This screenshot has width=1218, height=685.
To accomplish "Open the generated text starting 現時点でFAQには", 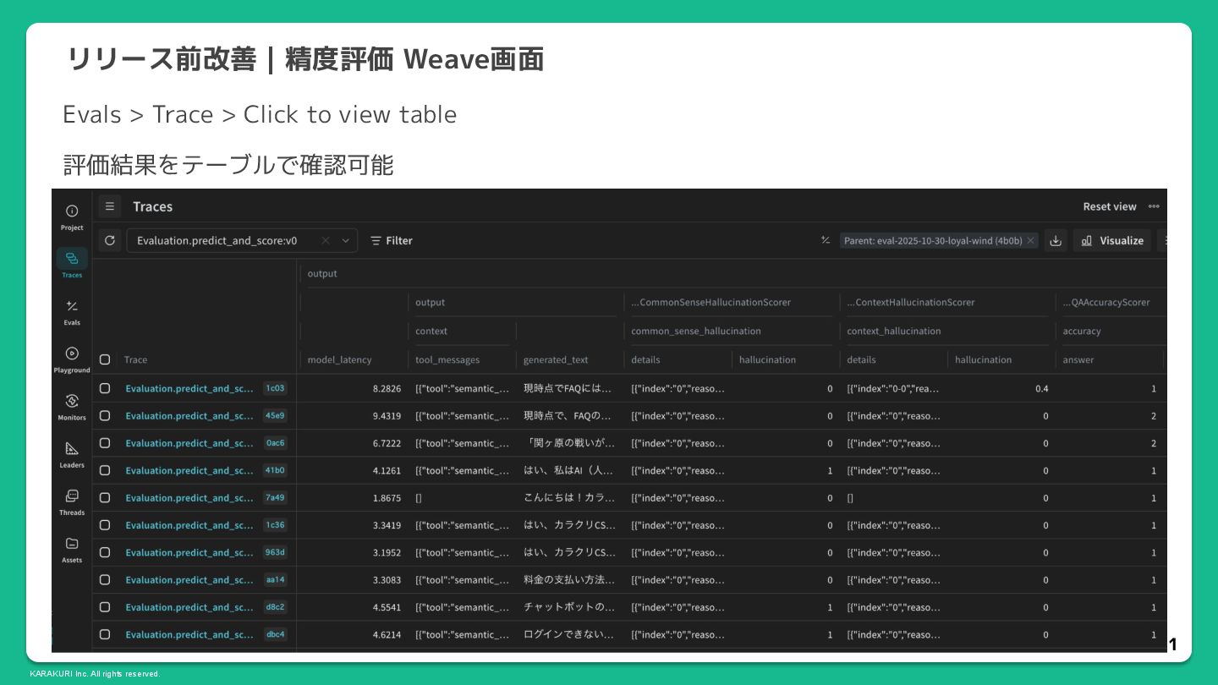I will pyautogui.click(x=568, y=389).
